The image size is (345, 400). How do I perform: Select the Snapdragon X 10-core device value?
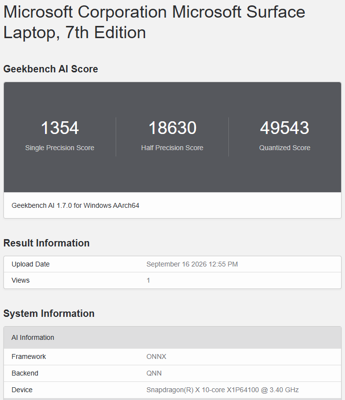(x=222, y=390)
